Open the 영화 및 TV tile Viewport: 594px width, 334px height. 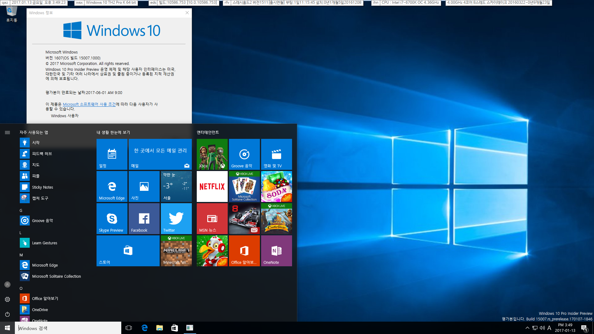pyautogui.click(x=277, y=154)
